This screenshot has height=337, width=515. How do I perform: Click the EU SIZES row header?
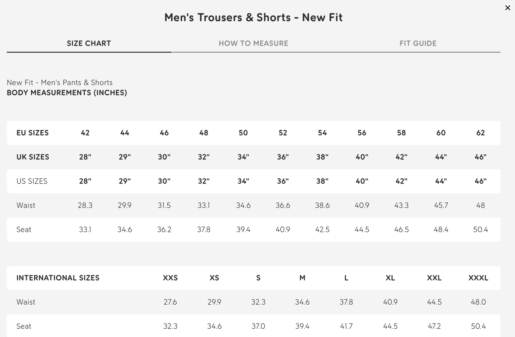(x=33, y=133)
